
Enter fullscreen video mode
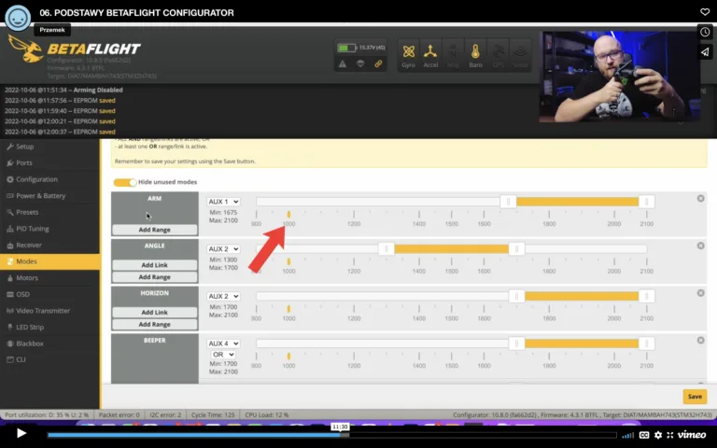[x=670, y=435]
